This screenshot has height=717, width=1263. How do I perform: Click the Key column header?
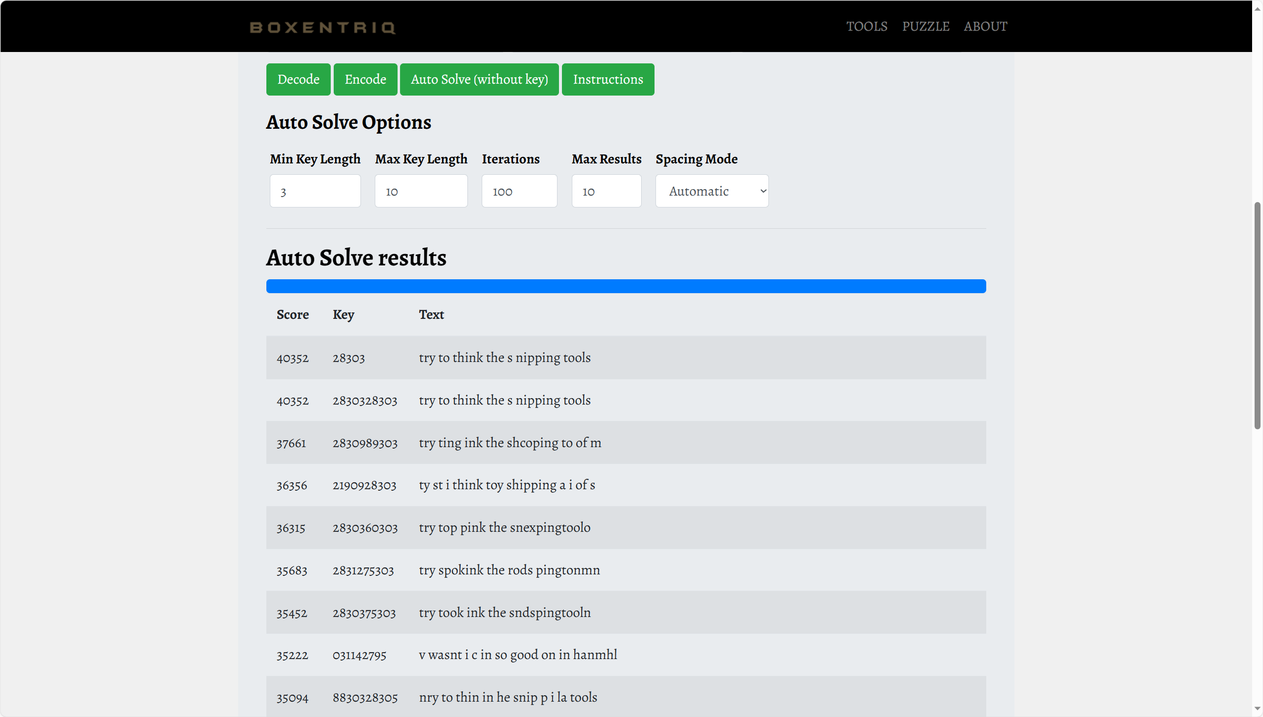[343, 314]
